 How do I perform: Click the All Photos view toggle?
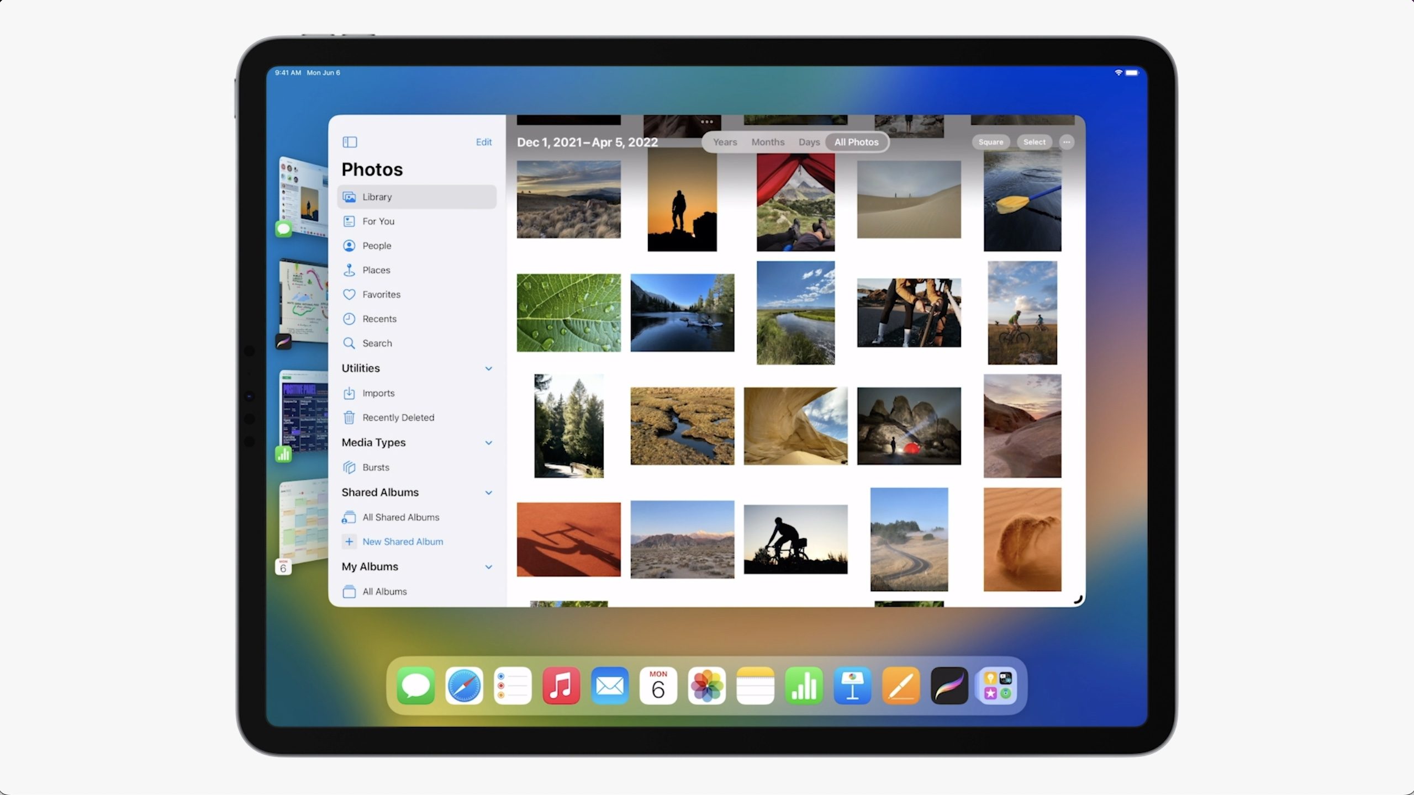tap(856, 142)
